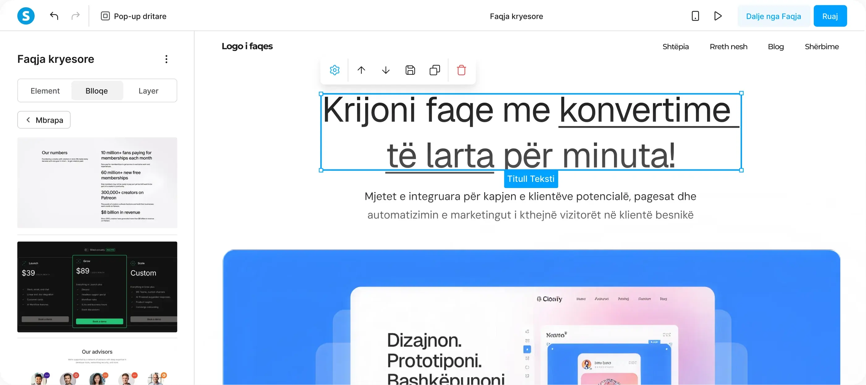Image resolution: width=866 pixels, height=385 pixels.
Task: Open the block settings gear icon
Action: click(x=335, y=70)
